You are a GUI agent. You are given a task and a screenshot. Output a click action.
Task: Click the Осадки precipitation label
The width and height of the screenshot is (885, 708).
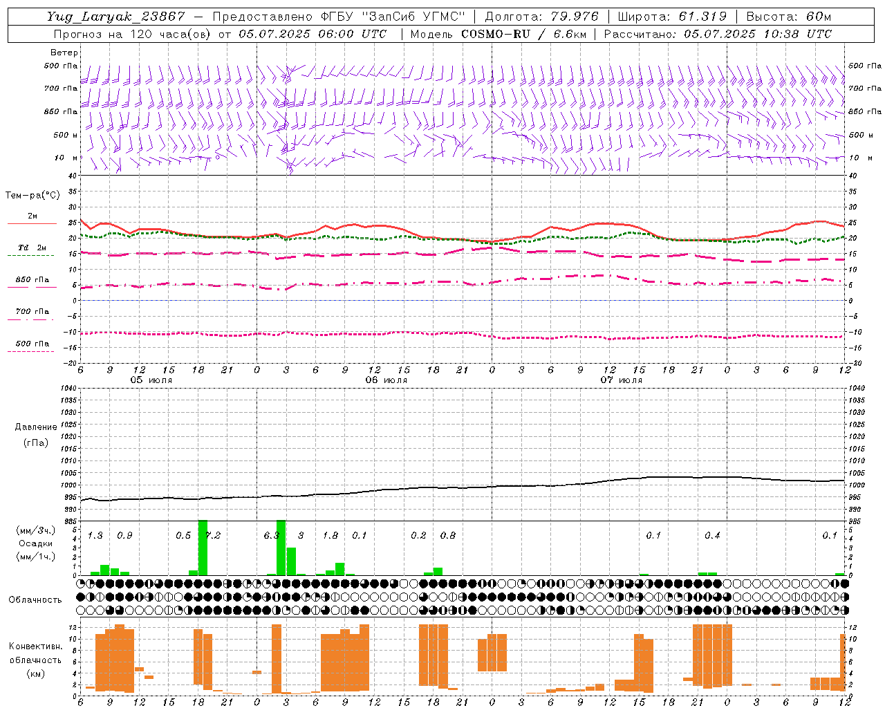[x=36, y=543]
